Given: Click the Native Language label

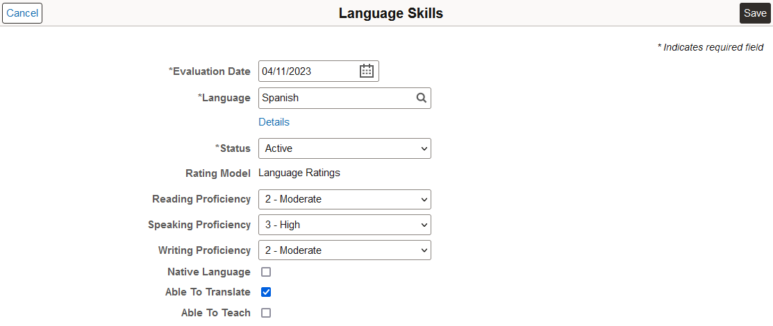Looking at the screenshot, I should [x=209, y=272].
